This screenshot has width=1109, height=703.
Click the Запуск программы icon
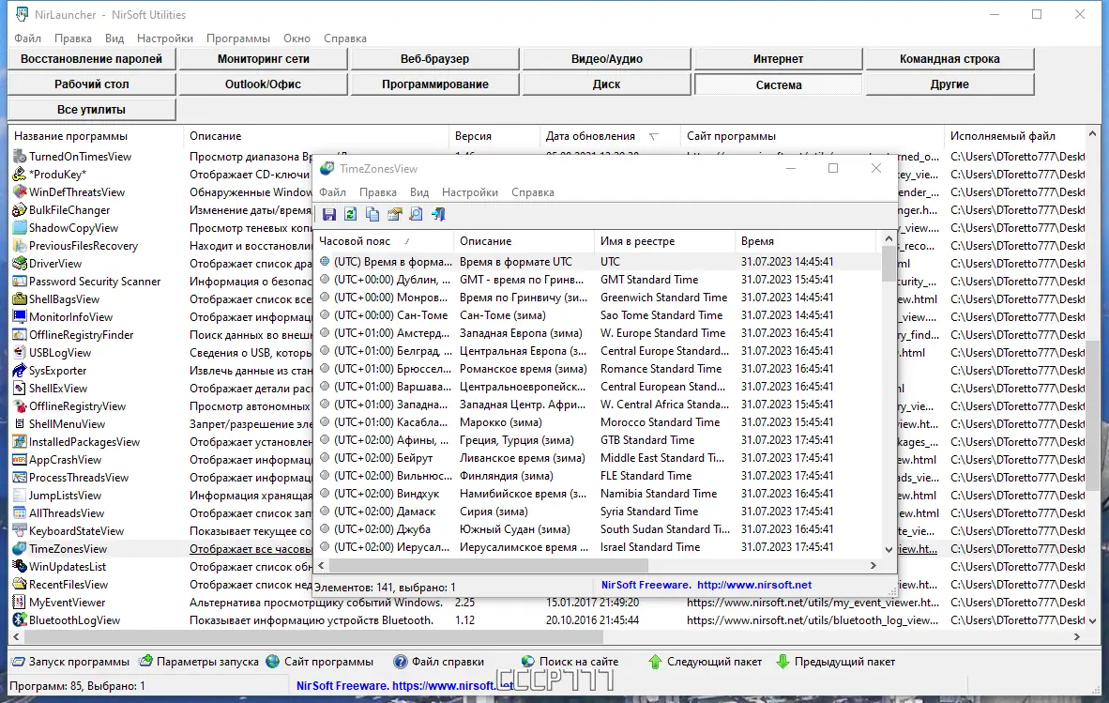[18, 662]
